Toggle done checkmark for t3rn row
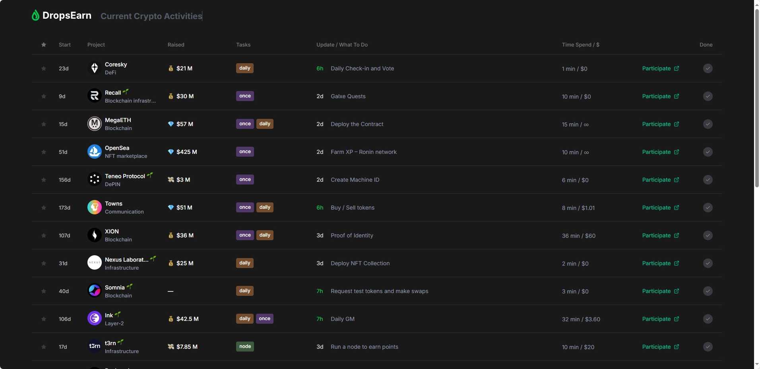 [x=708, y=347]
